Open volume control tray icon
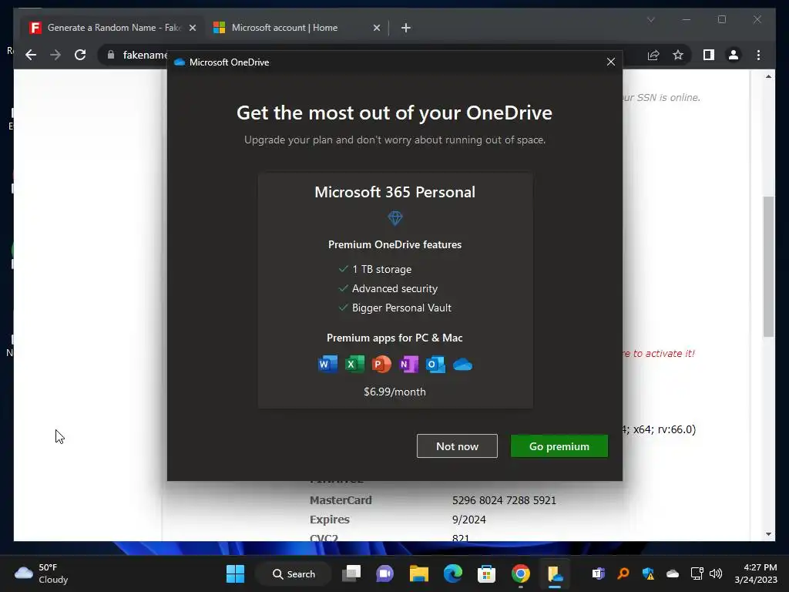Viewport: 789px width, 592px height. tap(716, 573)
